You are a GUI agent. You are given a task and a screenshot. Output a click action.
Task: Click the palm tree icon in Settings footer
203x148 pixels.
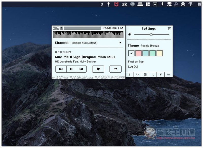[129, 75]
